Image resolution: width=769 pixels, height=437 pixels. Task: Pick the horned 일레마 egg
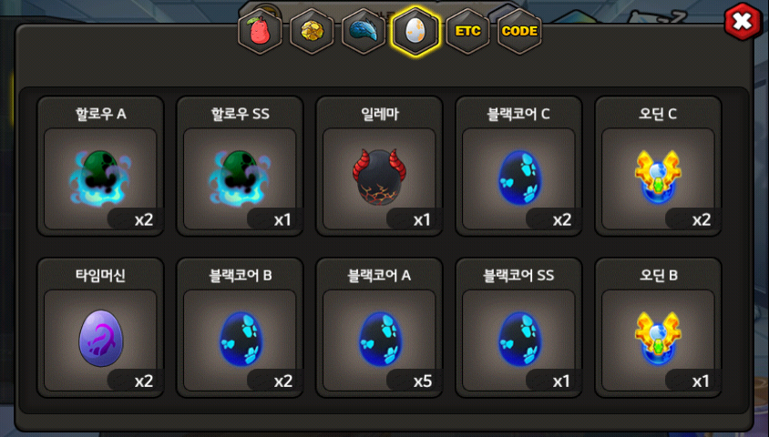tap(379, 177)
